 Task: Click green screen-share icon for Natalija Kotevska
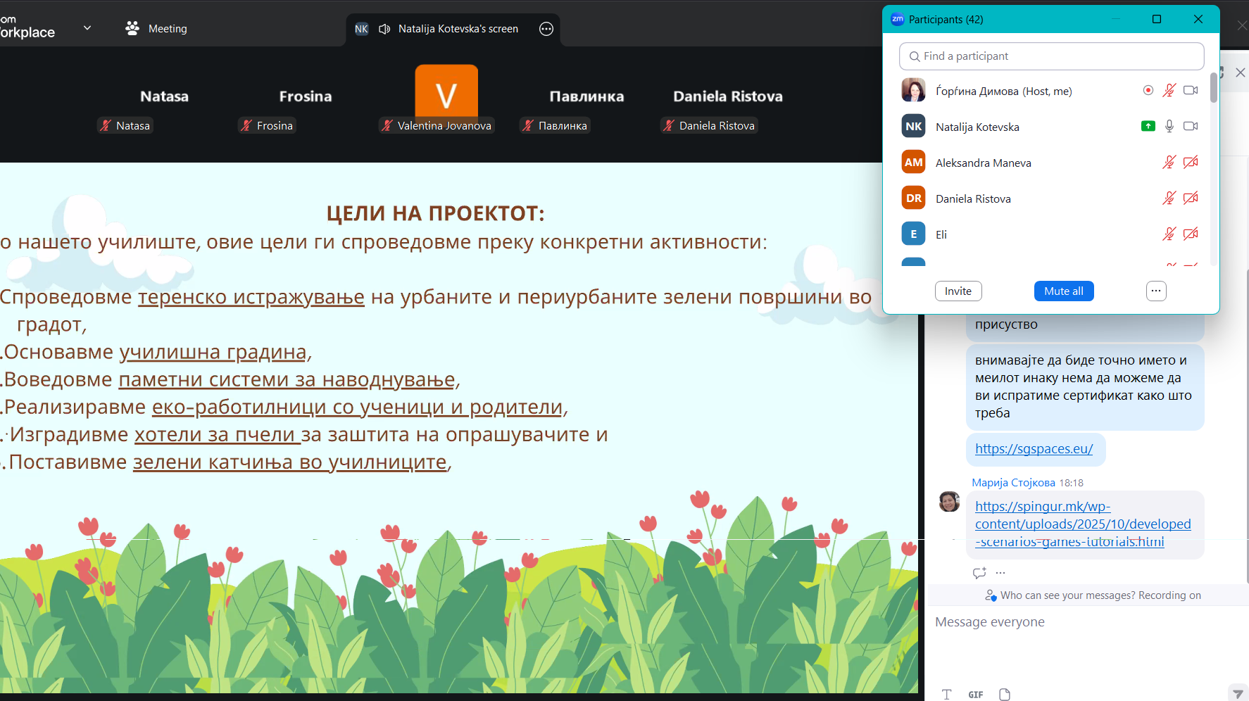(x=1148, y=126)
